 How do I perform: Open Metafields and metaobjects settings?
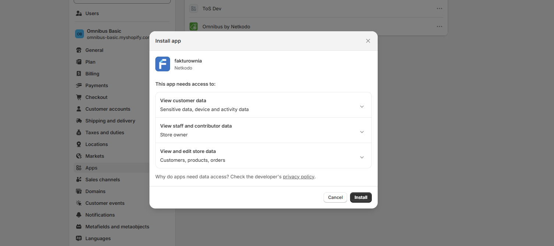pyautogui.click(x=117, y=227)
